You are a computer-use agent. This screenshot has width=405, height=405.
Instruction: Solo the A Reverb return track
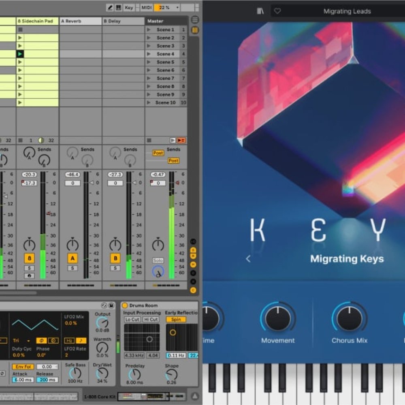point(72,268)
